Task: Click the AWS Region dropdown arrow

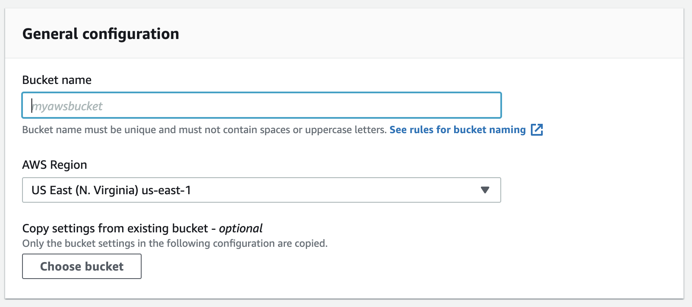Action: [485, 190]
